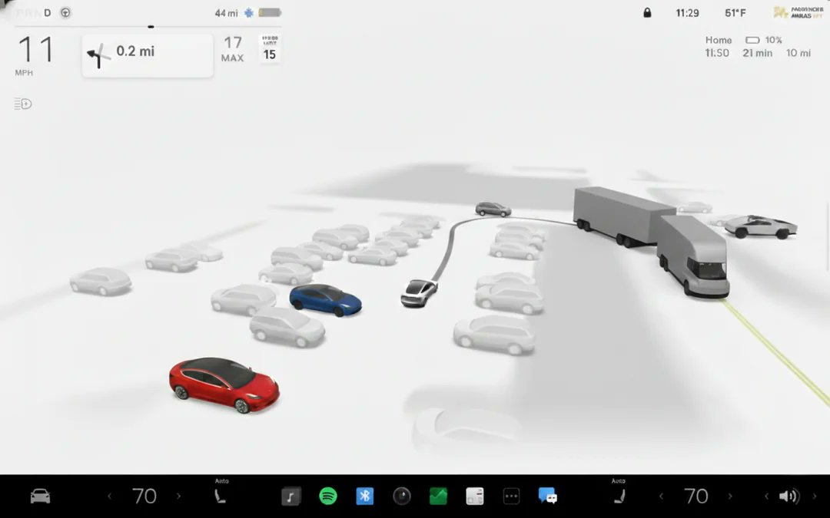Tap the blue snowflake cold battery icon

click(x=249, y=13)
